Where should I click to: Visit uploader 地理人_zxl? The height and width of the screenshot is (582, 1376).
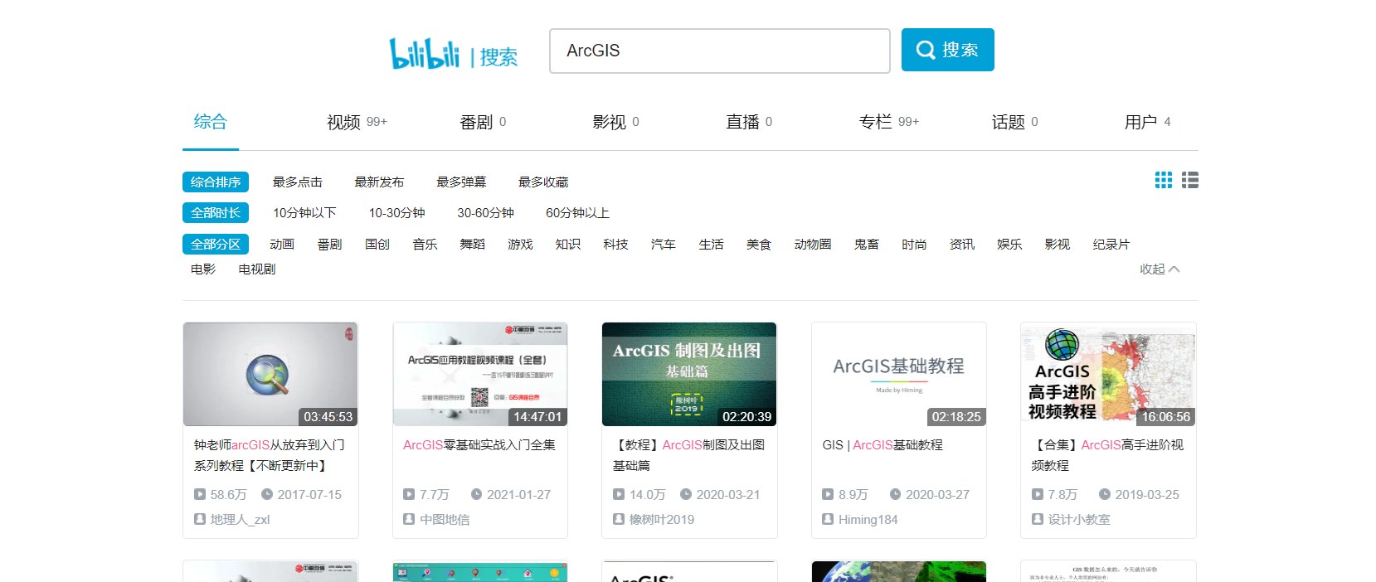[240, 519]
